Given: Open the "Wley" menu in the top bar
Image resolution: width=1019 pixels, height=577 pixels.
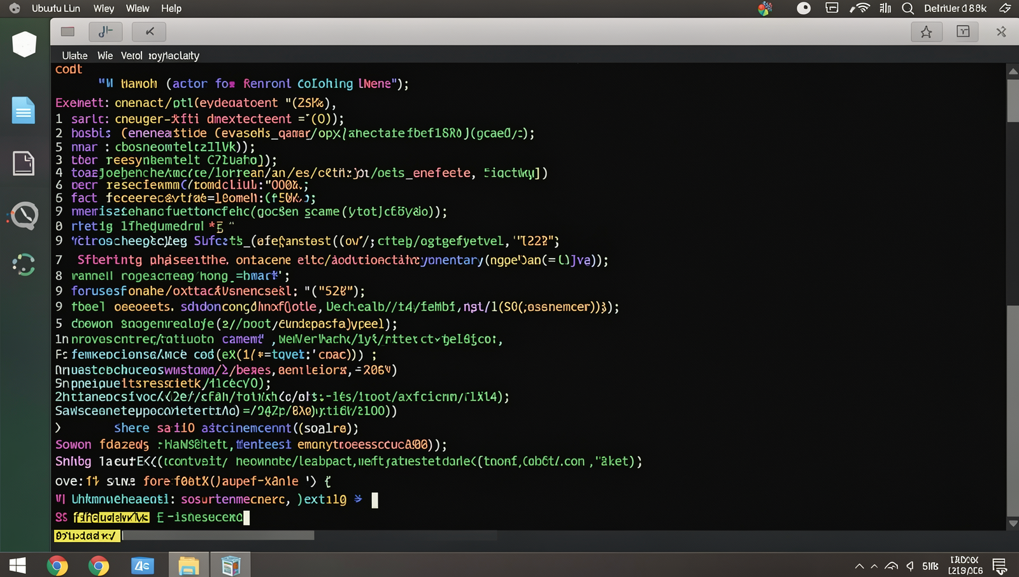Looking at the screenshot, I should (x=104, y=8).
